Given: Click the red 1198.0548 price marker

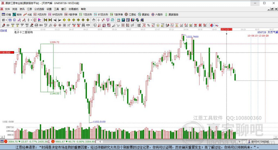Looking at the screenshot, I should (x=7, y=53).
